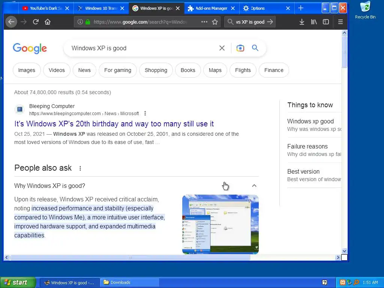Click the vertical scrollbar up arrow
Viewport: 384px width, 288px height.
[344, 33]
